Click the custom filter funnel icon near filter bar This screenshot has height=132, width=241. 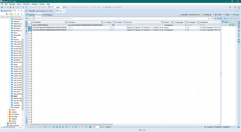[218, 19]
